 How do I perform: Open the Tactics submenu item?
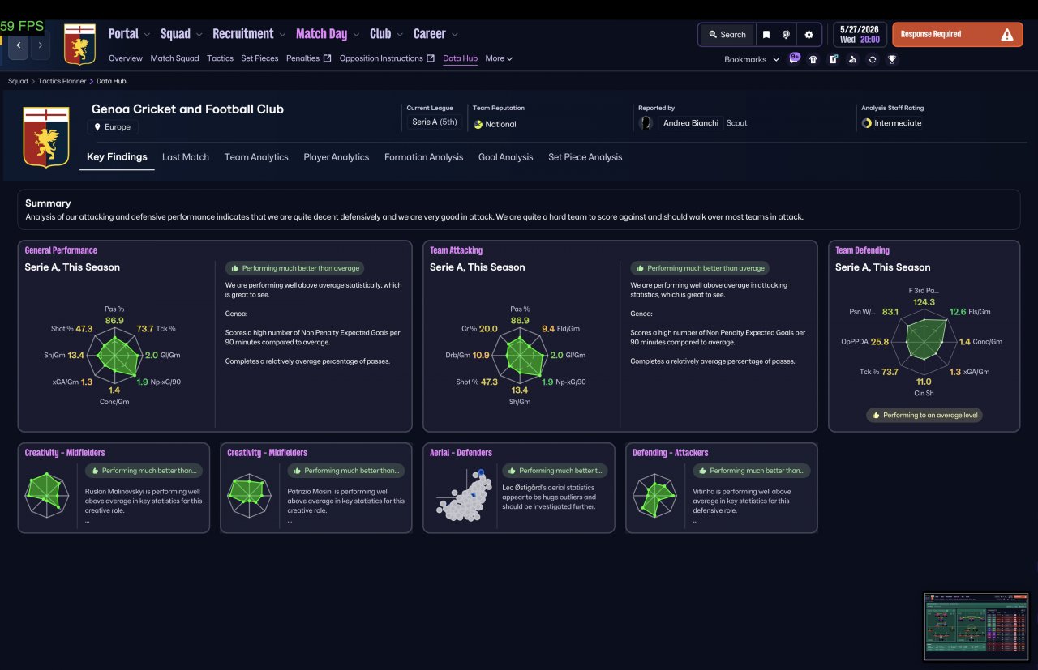pyautogui.click(x=220, y=58)
